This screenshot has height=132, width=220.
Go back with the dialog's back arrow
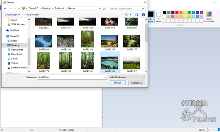pos(5,8)
